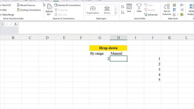The width and height of the screenshot is (194, 109).
Task: Select column K header
Action: pyautogui.click(x=169, y=38)
